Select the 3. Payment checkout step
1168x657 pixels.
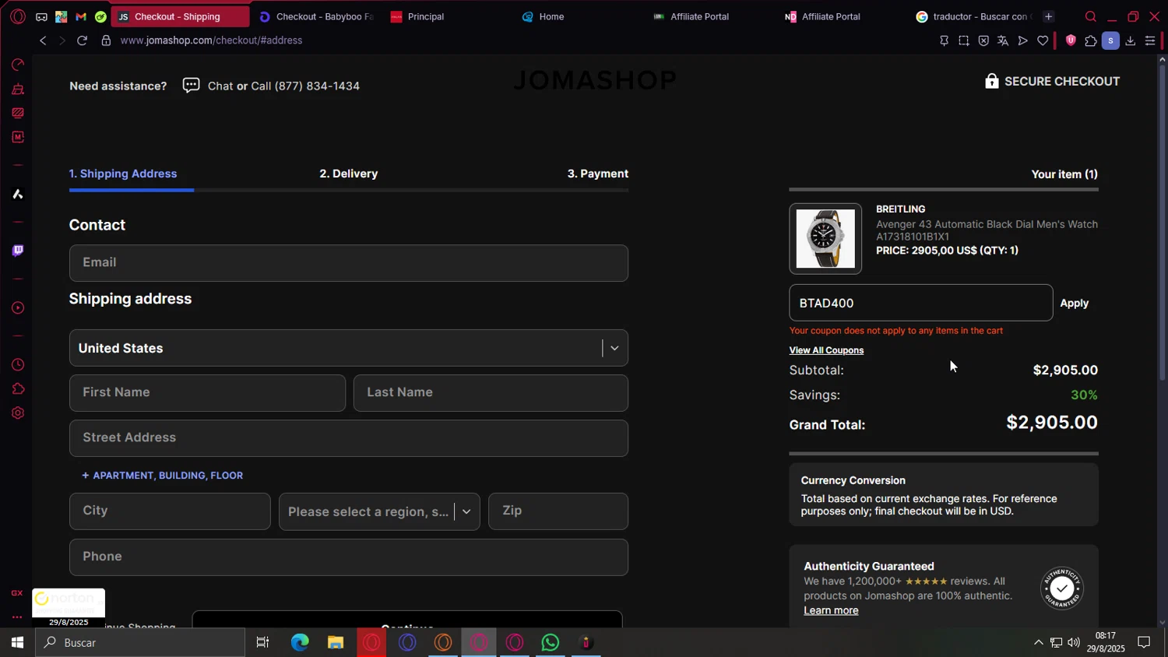pyautogui.click(x=598, y=174)
